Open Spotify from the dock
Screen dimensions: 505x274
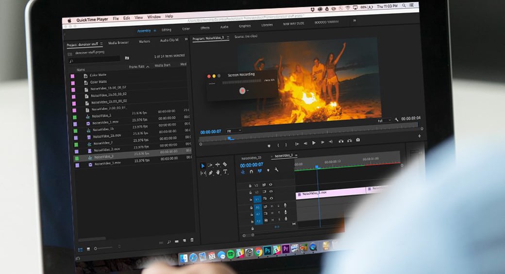tap(231, 254)
